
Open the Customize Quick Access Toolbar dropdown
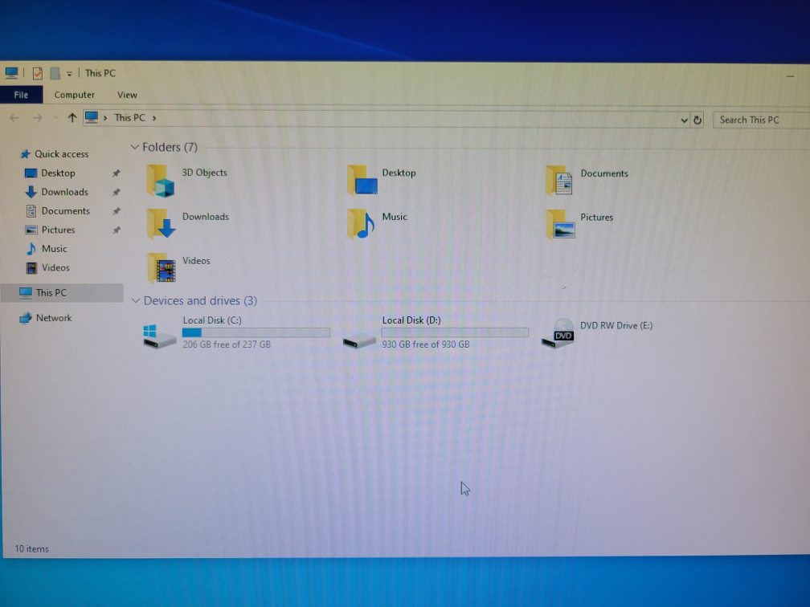[x=69, y=74]
